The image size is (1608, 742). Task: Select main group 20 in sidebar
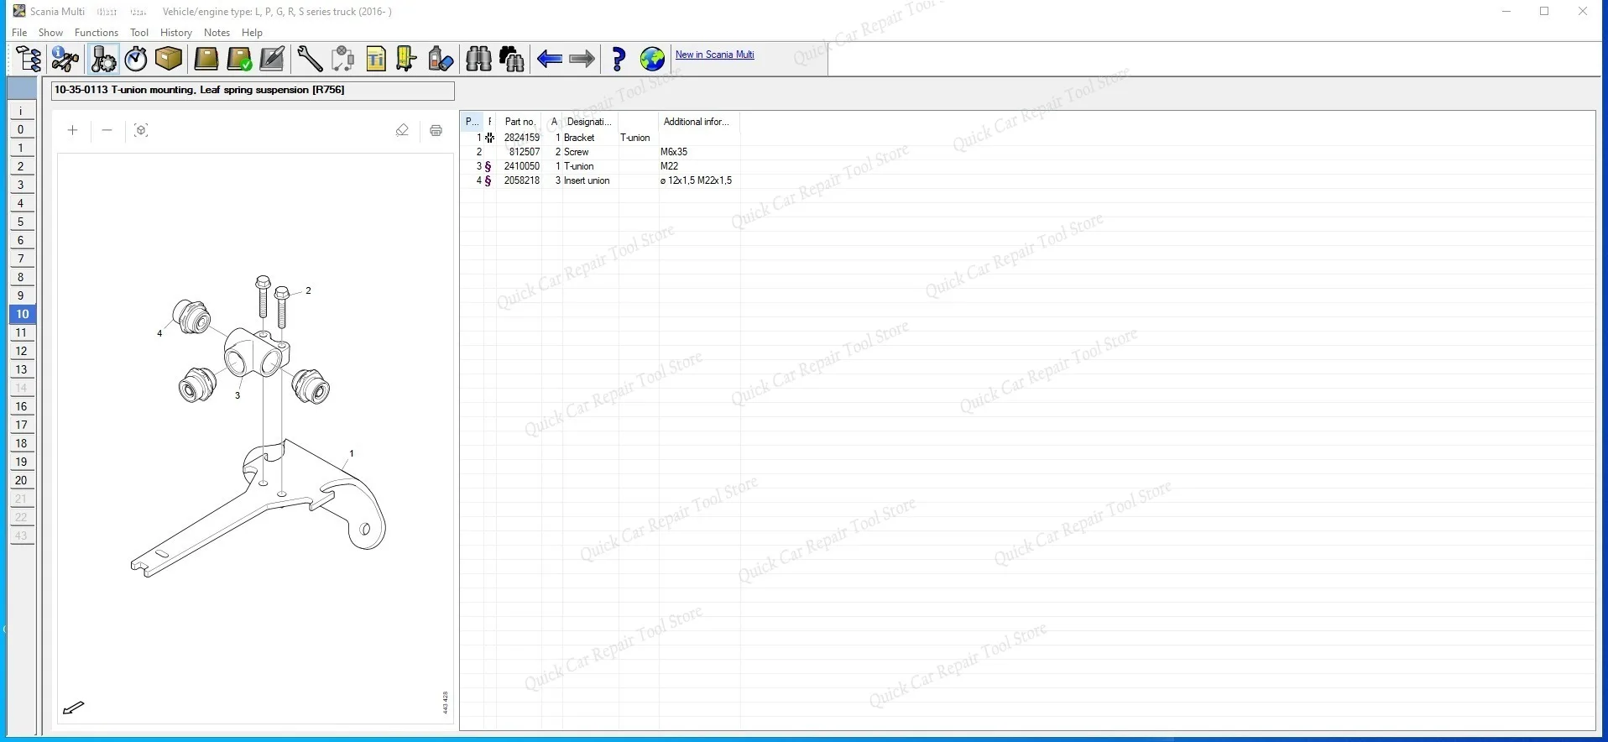(x=22, y=480)
